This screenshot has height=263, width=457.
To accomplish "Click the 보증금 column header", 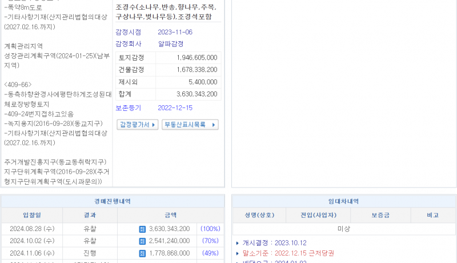I will pyautogui.click(x=378, y=215).
